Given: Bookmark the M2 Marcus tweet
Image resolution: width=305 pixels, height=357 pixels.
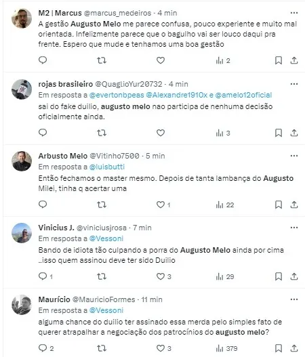Looking at the screenshot, I should pos(279,60).
